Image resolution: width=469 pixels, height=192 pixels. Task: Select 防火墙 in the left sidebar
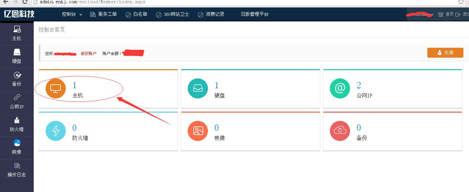pyautogui.click(x=17, y=124)
